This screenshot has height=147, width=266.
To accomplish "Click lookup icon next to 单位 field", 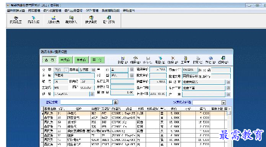I will [x=132, y=69].
